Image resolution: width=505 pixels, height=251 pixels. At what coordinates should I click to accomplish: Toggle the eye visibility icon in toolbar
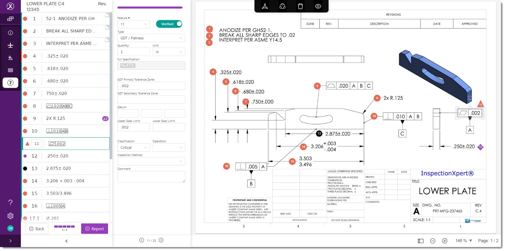[x=318, y=6]
